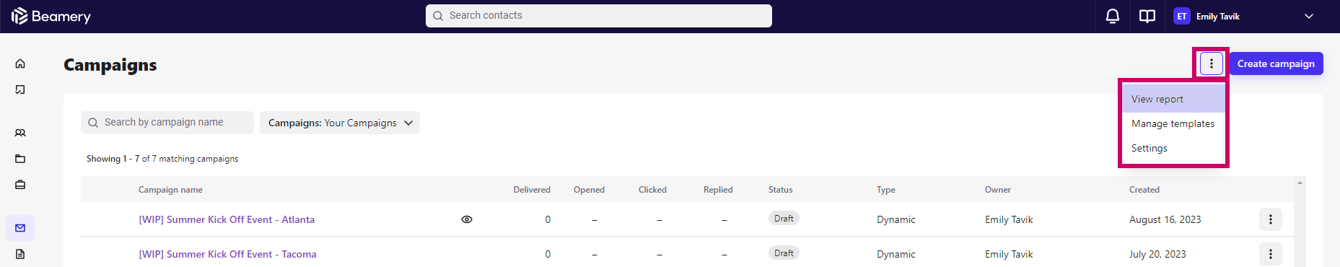Open the folder icon in sidebar
Image resolution: width=1340 pixels, height=267 pixels.
point(20,159)
